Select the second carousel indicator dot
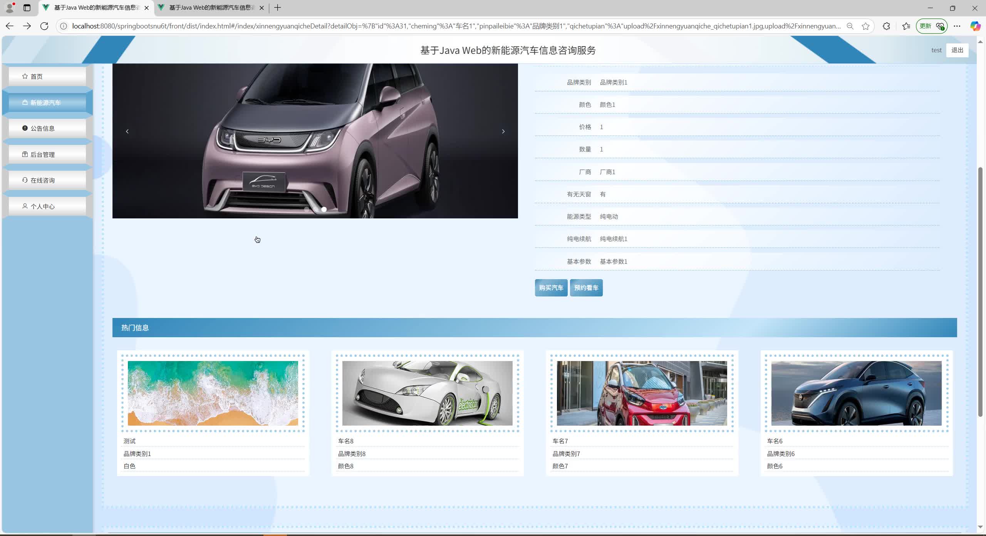This screenshot has height=536, width=986. click(x=324, y=209)
